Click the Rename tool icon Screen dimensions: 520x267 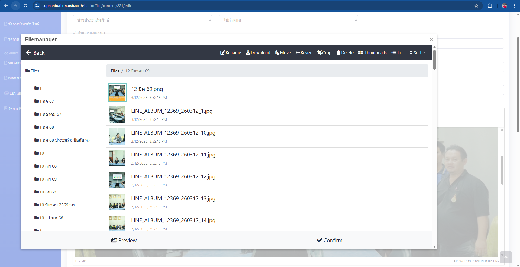223,53
